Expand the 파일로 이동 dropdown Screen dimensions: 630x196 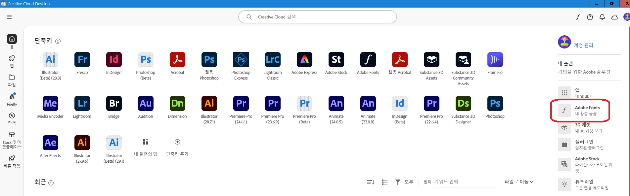[x=519, y=182]
